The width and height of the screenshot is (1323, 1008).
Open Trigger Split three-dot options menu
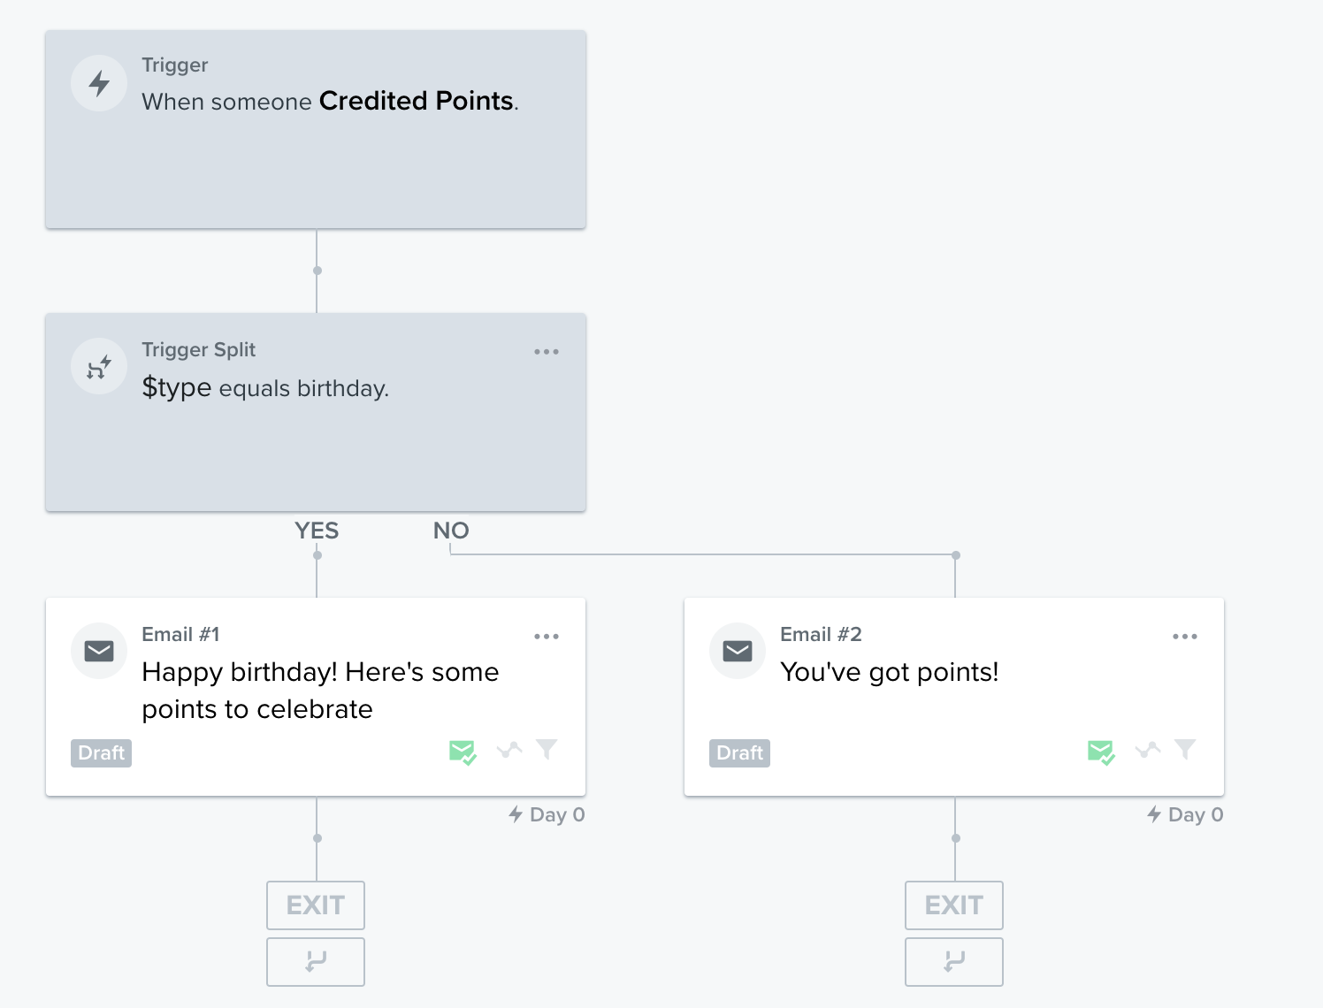pos(547,352)
